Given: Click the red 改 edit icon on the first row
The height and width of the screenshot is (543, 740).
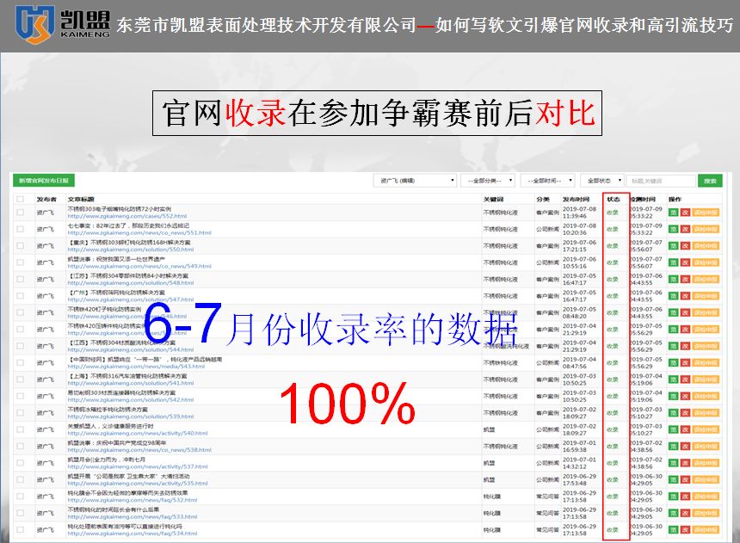Looking at the screenshot, I should pos(686,212).
